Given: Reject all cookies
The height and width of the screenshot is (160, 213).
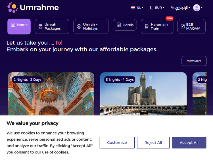Looking at the screenshot, I should pos(153,143).
